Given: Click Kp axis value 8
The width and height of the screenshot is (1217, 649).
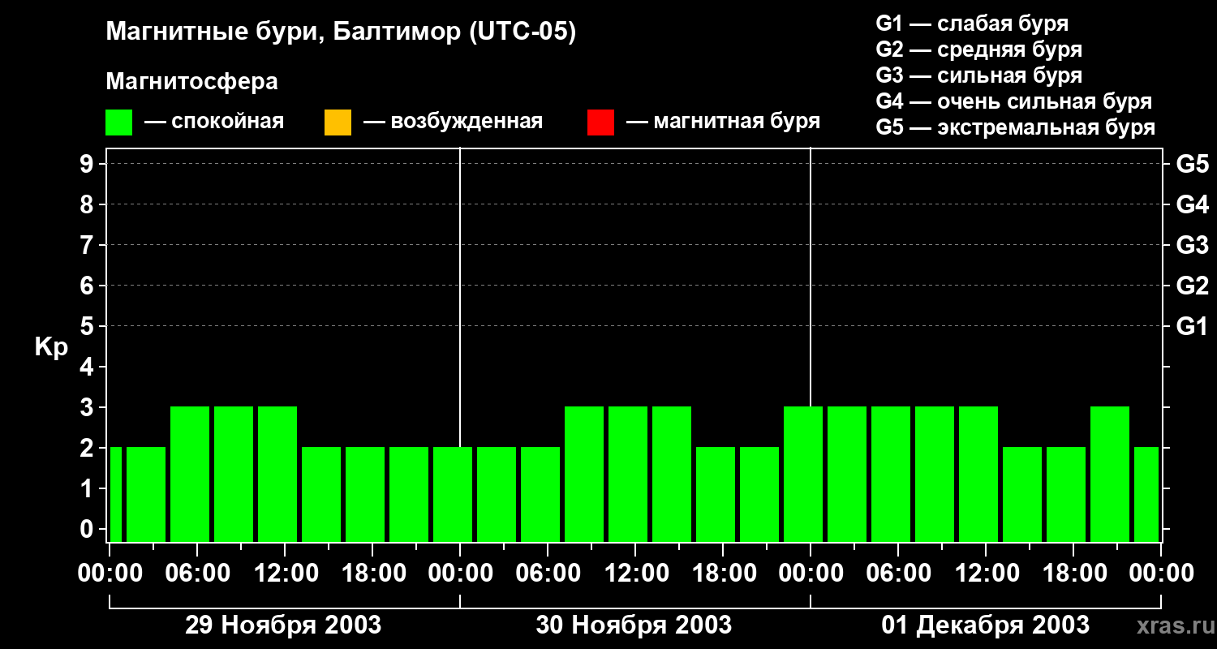Looking at the screenshot, I should 88,204.
